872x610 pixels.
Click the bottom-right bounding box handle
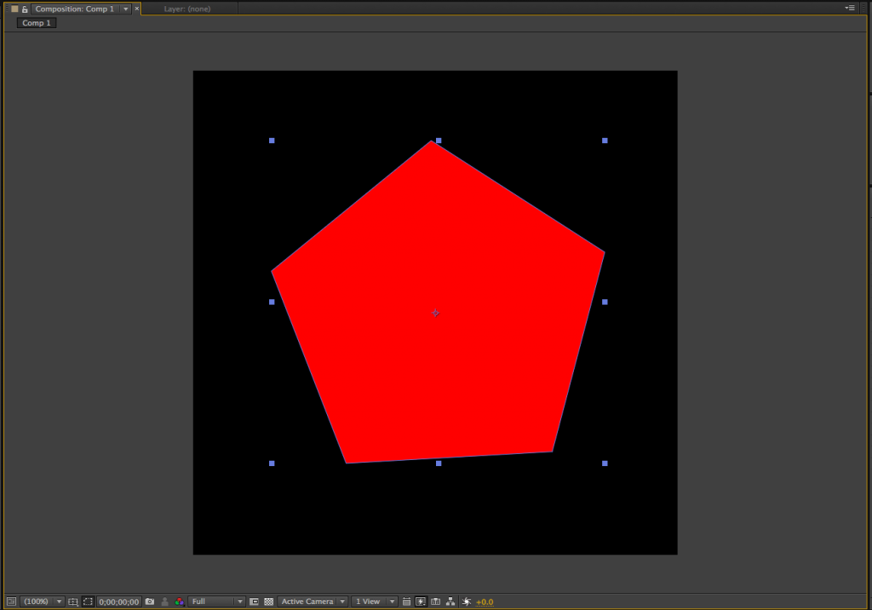(x=605, y=463)
